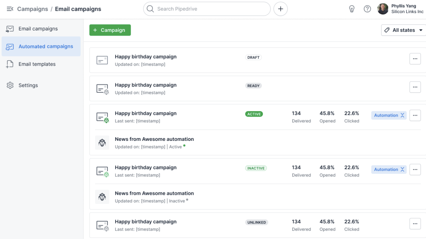Click 134 Delivered in active campaign row
Screen dimensions: 426x239
(x=301, y=117)
